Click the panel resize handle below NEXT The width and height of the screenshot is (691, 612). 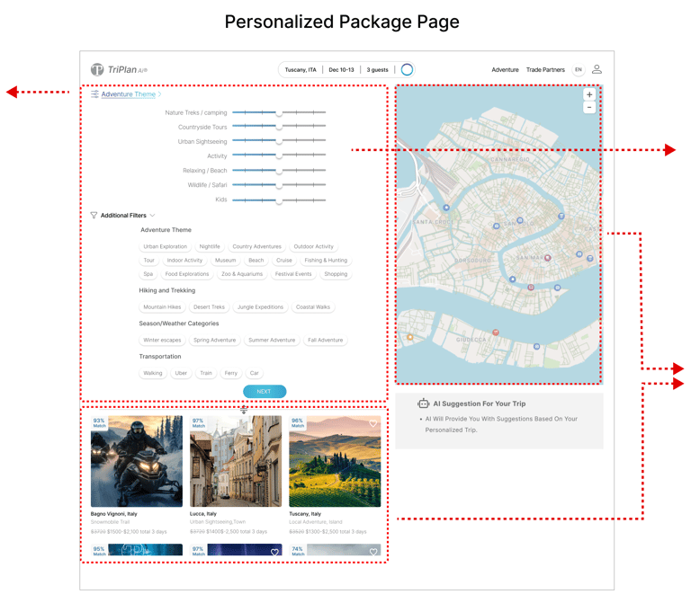pos(244,411)
